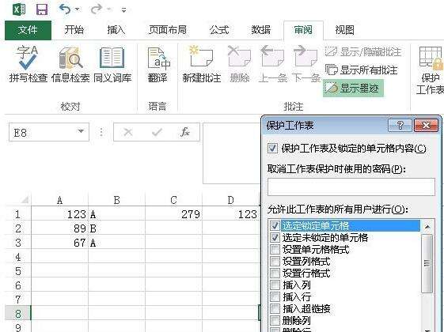This screenshot has width=444, height=332.
Task: Select column C header
Action: point(173,200)
